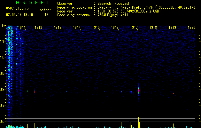
Task: Click the 1914 time marker
Action: point(77,28)
